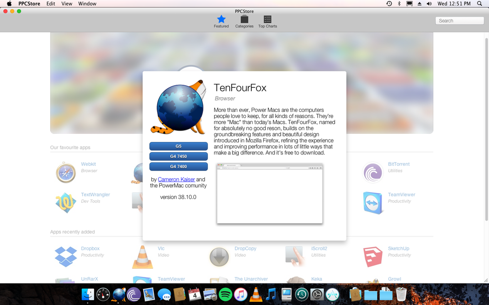
Task: Open the PPCStore application menu
Action: 29,4
